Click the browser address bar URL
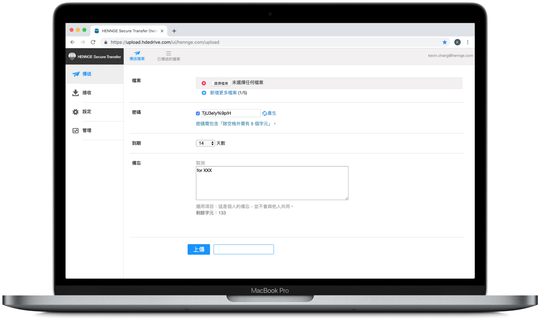540x321 pixels. click(165, 42)
